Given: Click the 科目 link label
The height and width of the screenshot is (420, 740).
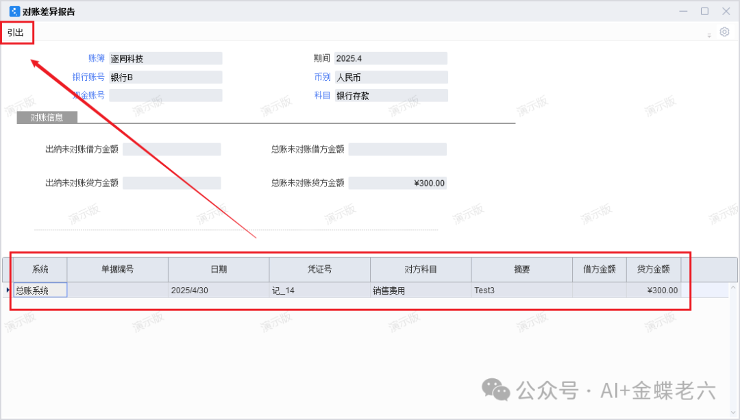Looking at the screenshot, I should [x=322, y=96].
